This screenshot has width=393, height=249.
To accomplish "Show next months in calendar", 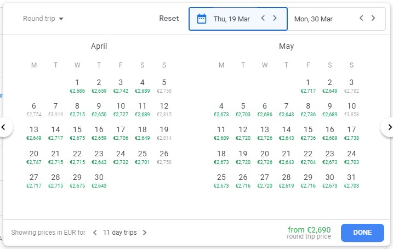I will [389, 127].
